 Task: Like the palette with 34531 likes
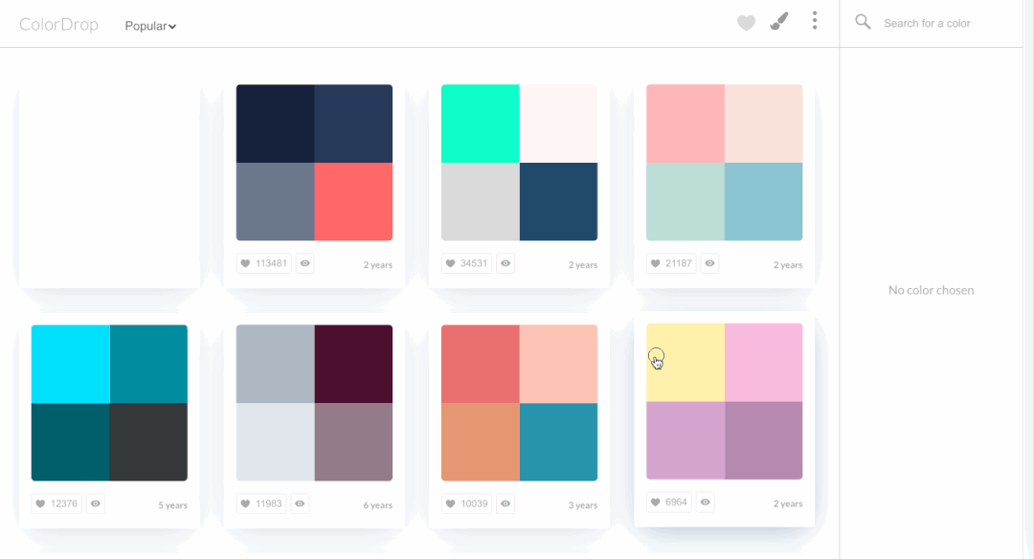point(468,263)
